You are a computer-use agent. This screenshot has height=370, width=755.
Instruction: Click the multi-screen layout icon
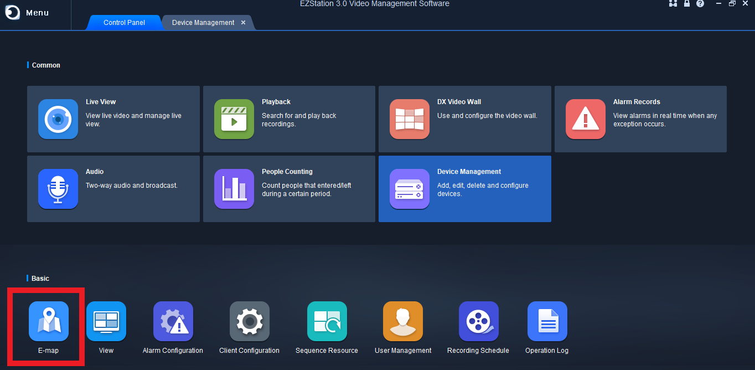click(673, 4)
